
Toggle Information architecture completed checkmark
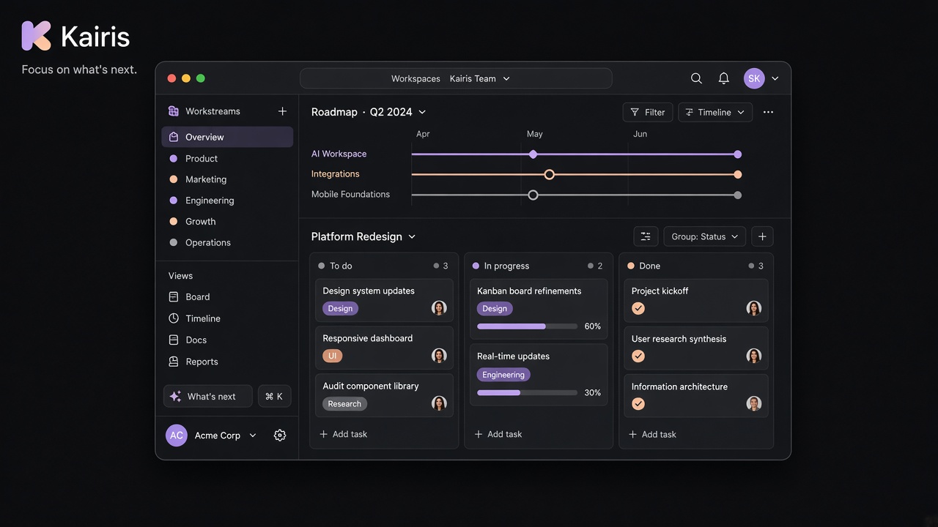(x=638, y=403)
